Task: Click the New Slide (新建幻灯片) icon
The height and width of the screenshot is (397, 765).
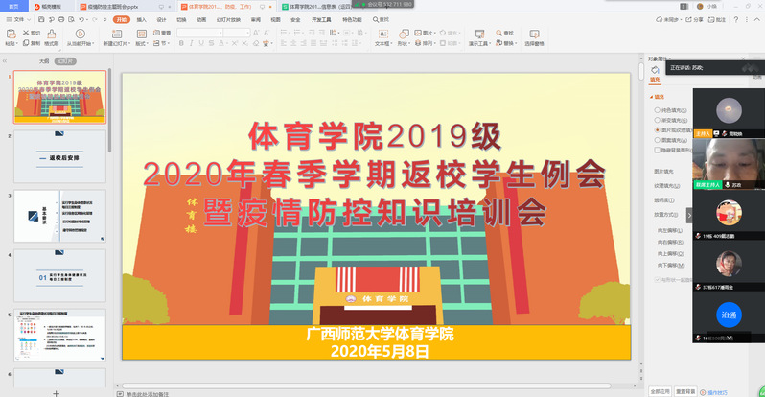Action: point(117,34)
